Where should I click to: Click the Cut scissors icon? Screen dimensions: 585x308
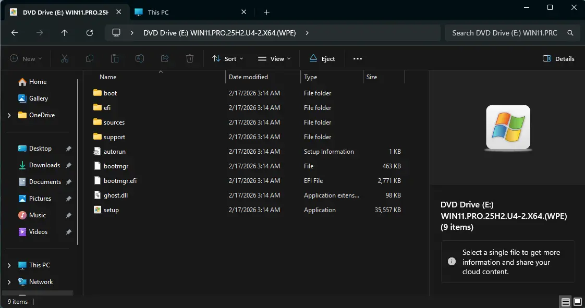pos(65,58)
